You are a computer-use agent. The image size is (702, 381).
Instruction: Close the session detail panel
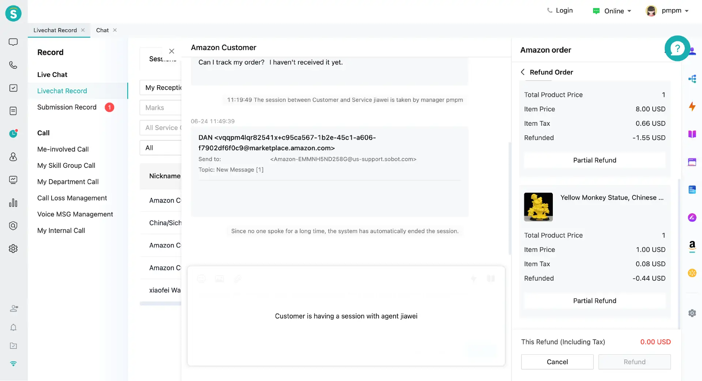171,51
